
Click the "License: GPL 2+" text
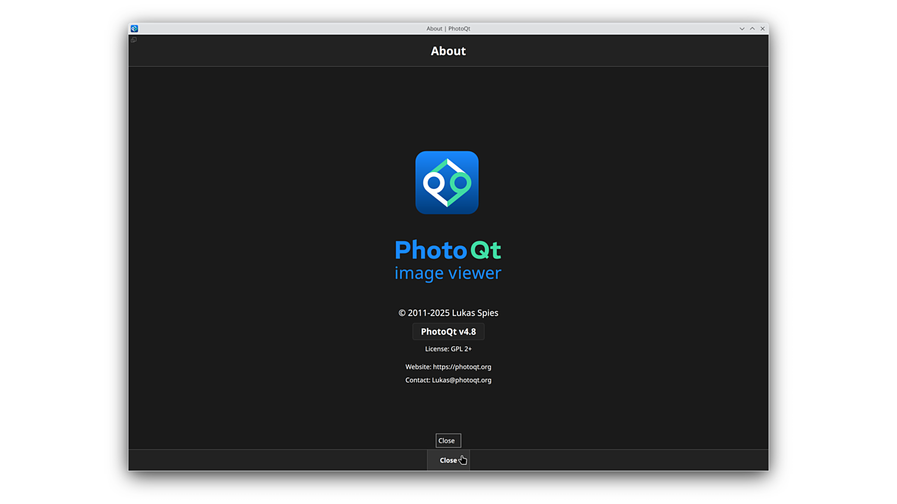(x=448, y=349)
